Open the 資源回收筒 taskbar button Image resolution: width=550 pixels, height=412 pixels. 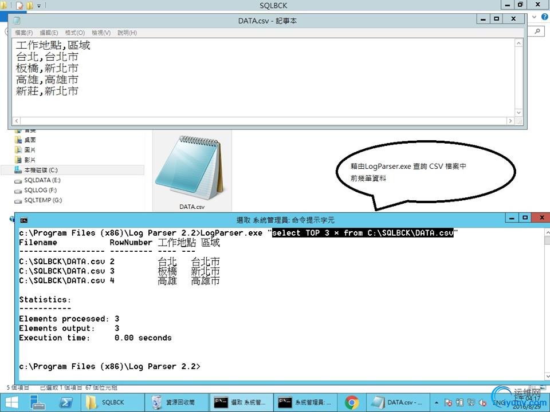coord(177,402)
